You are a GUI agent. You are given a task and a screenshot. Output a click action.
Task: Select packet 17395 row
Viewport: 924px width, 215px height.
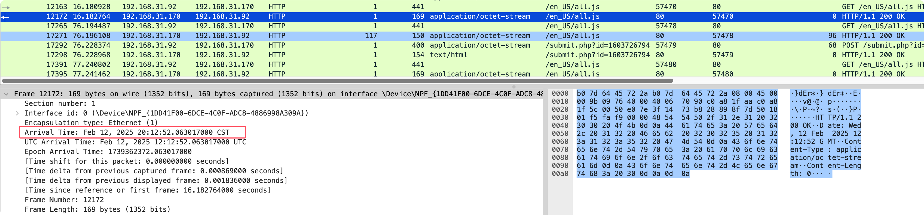462,74
